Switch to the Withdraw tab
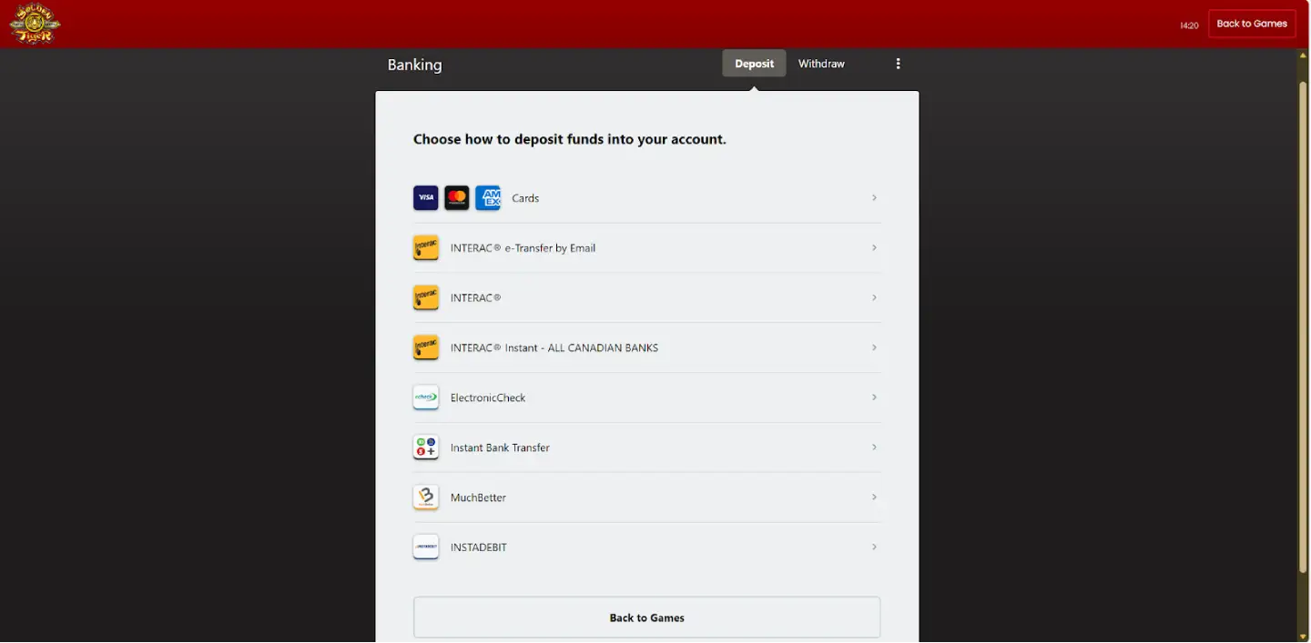Screen dimensions: 1311x643 coord(820,63)
